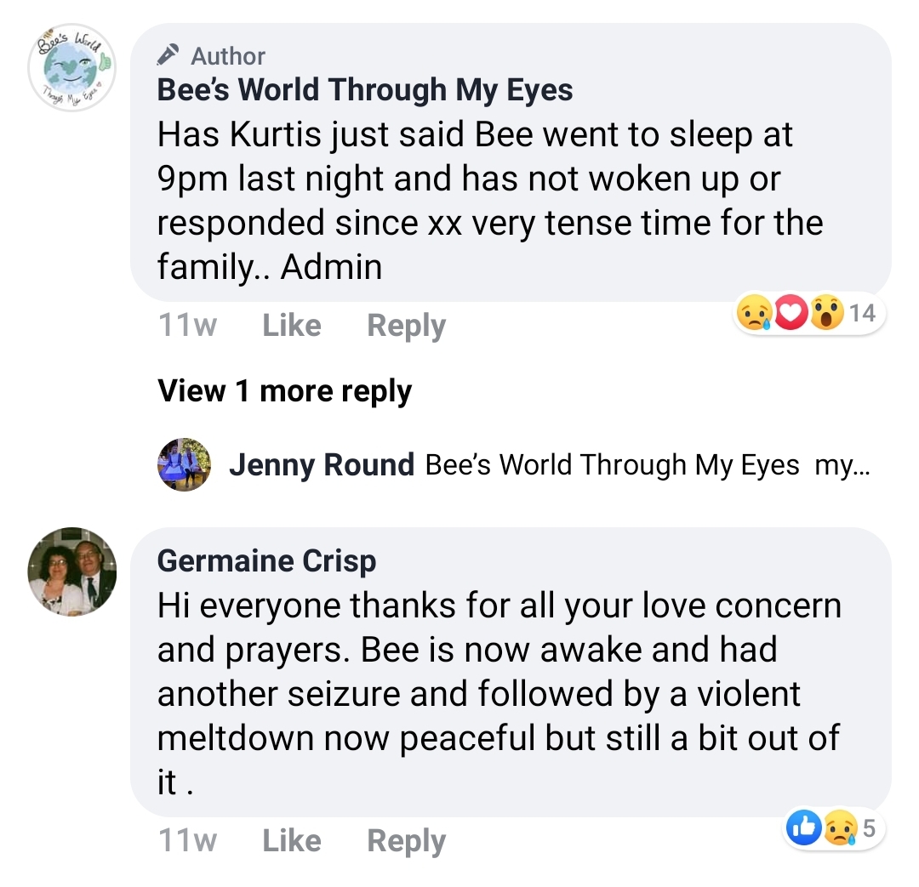View the 5 reactions count
This screenshot has width=919, height=887.
(x=869, y=828)
